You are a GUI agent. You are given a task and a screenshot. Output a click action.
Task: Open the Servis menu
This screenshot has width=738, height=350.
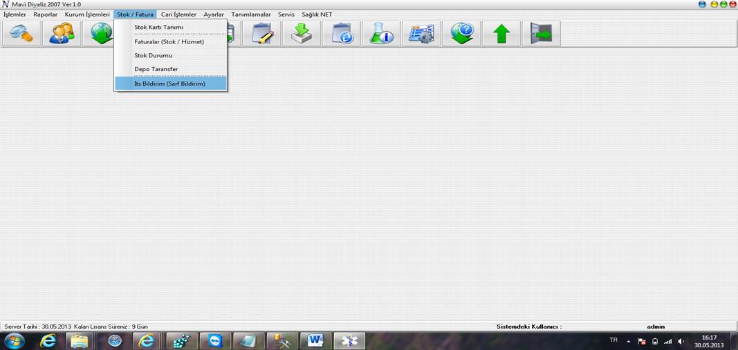click(x=286, y=14)
